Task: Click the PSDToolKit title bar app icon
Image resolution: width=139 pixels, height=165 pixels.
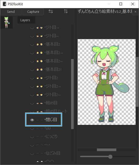Action: (x=4, y=4)
